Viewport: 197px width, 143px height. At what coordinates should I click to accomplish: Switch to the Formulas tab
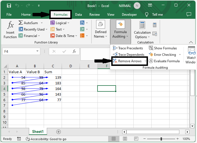pos(61,15)
